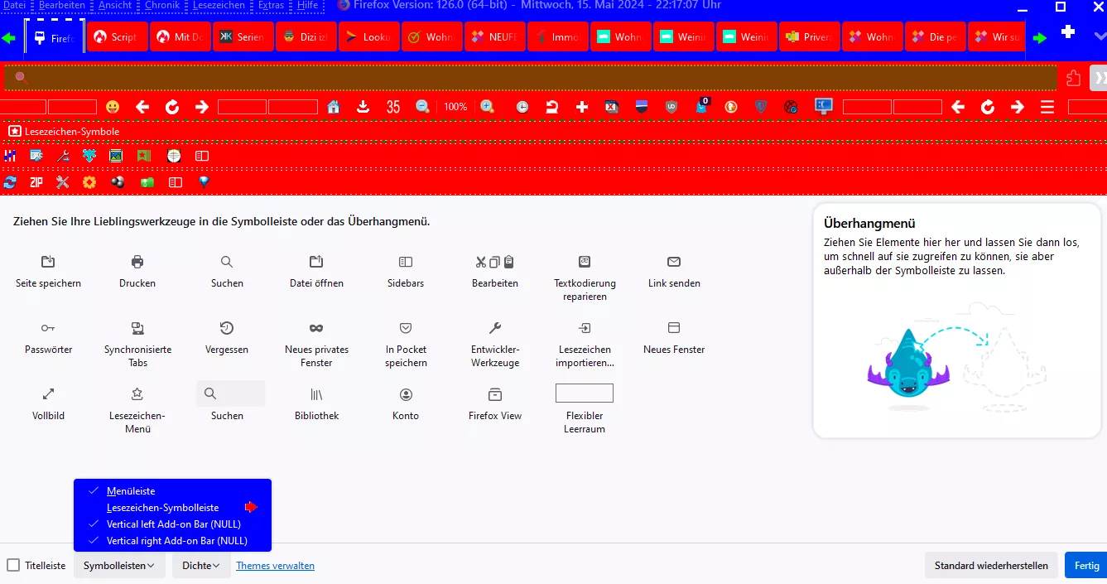Click the Home icon in the toolbar
This screenshot has height=584, width=1107.
pos(334,107)
